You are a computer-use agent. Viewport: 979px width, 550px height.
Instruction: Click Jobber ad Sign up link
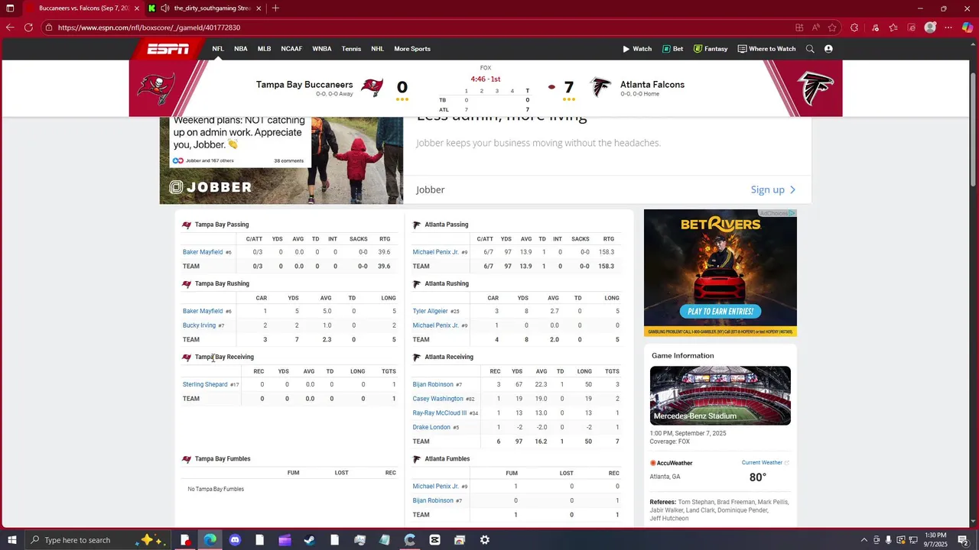(773, 189)
